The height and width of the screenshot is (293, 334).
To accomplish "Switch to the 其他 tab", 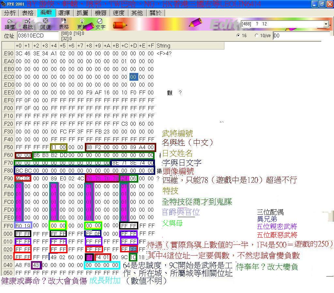I will point(137,13).
